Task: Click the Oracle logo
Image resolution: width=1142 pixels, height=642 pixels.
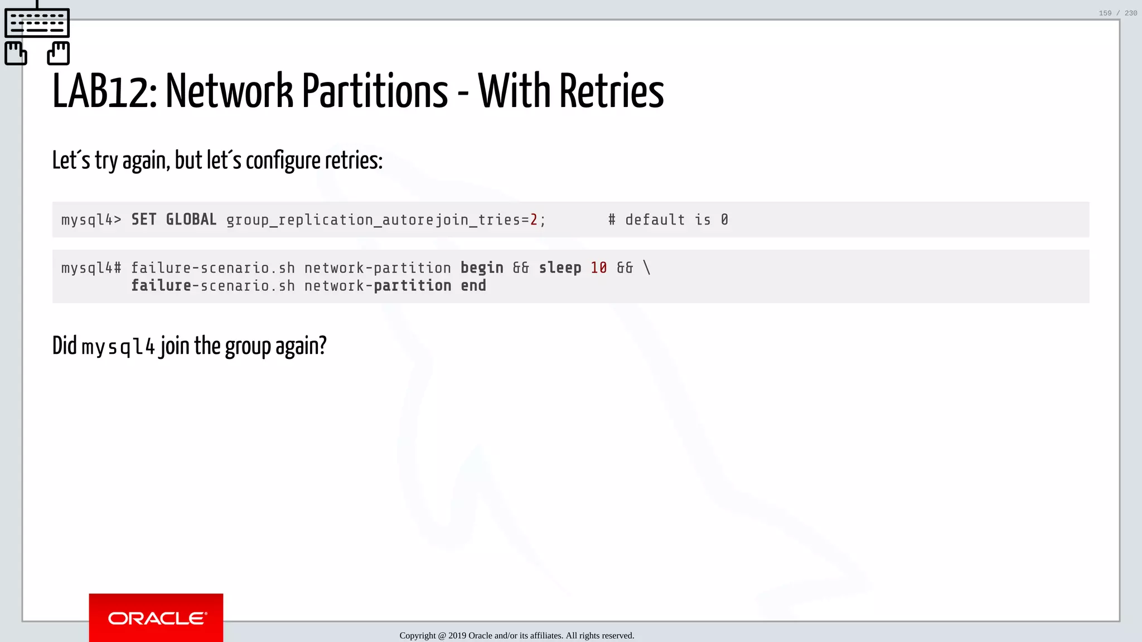Action: pyautogui.click(x=156, y=617)
